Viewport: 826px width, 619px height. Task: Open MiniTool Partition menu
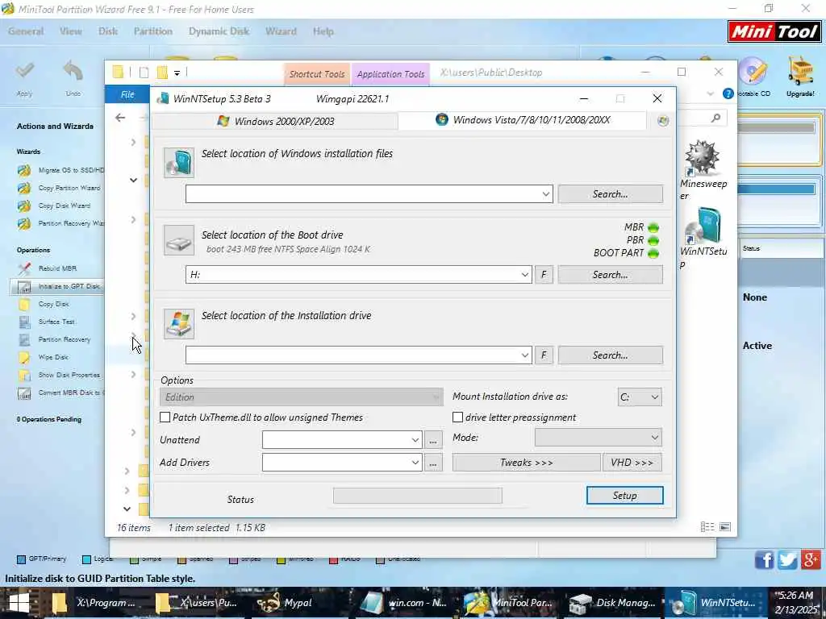point(152,31)
